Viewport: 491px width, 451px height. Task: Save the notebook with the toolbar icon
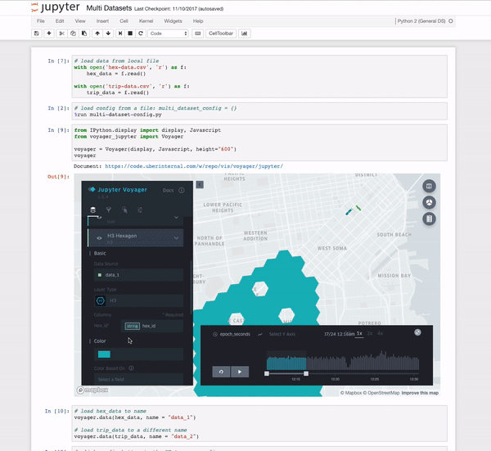(37, 34)
